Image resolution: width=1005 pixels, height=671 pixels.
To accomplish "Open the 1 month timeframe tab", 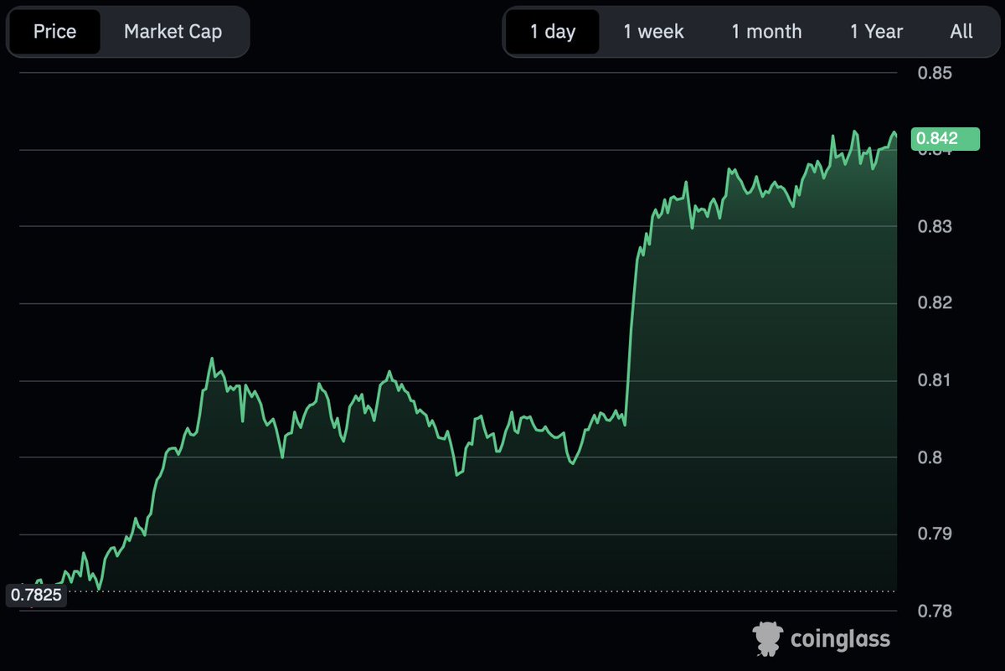I will coord(765,31).
